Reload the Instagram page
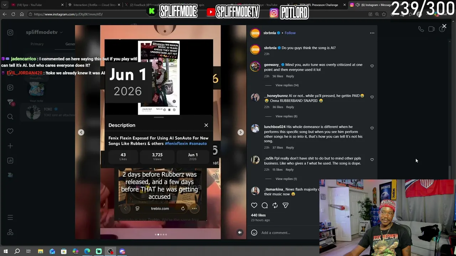456x256 pixels. (x=13, y=14)
